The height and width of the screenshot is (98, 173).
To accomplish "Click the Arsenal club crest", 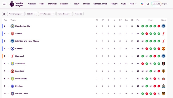I will click(x=12, y=34).
